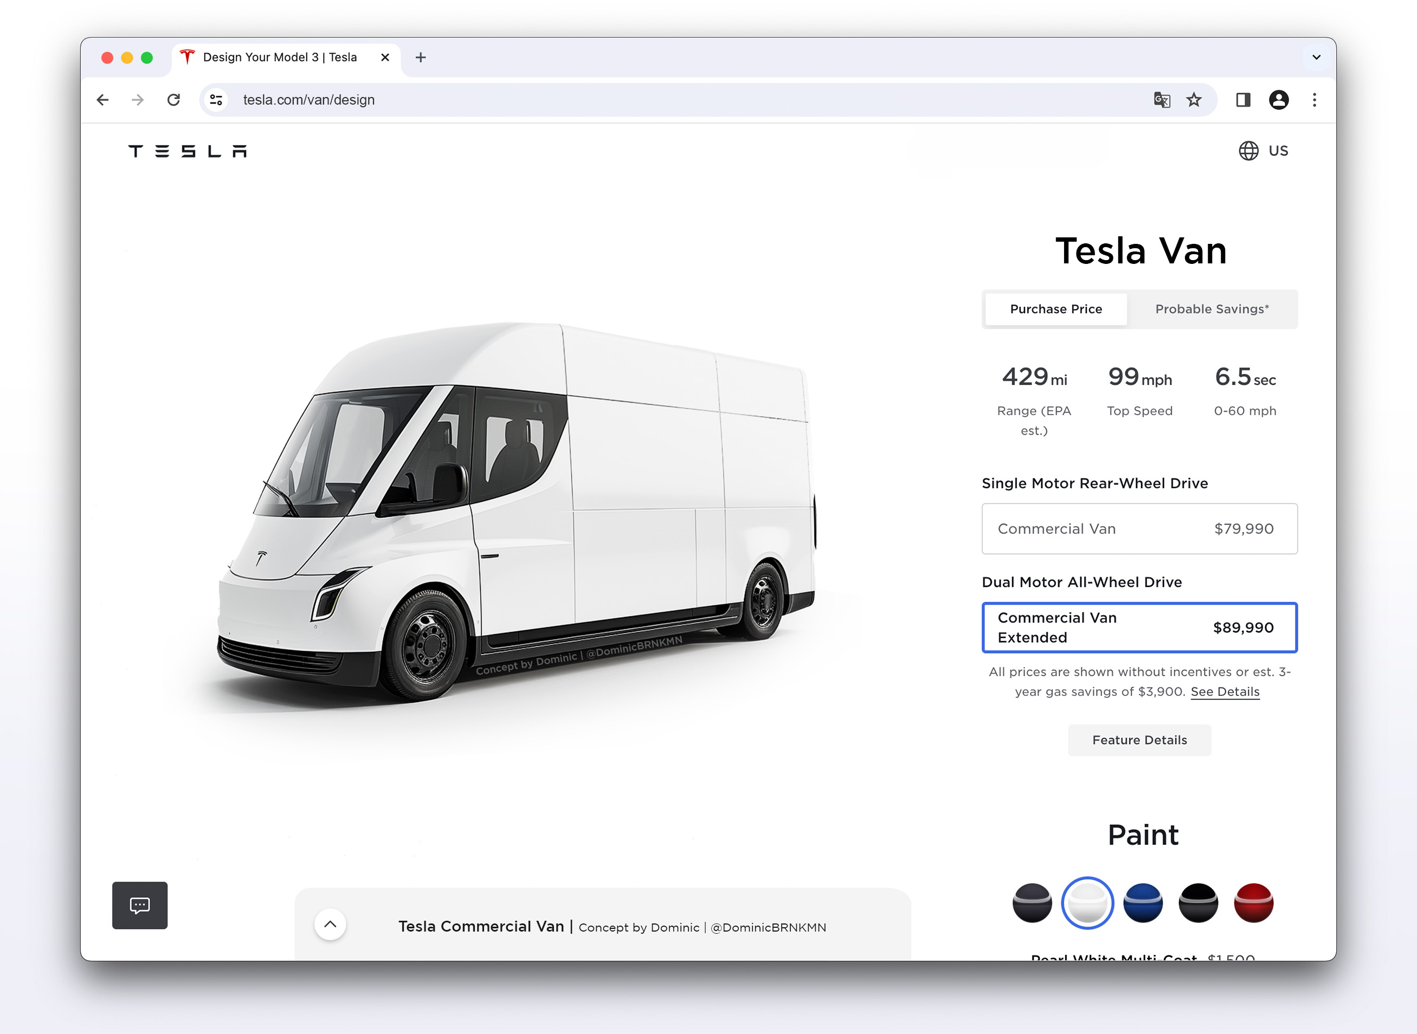Open the Chrome three-dot menu
Image resolution: width=1417 pixels, height=1034 pixels.
pyautogui.click(x=1315, y=100)
